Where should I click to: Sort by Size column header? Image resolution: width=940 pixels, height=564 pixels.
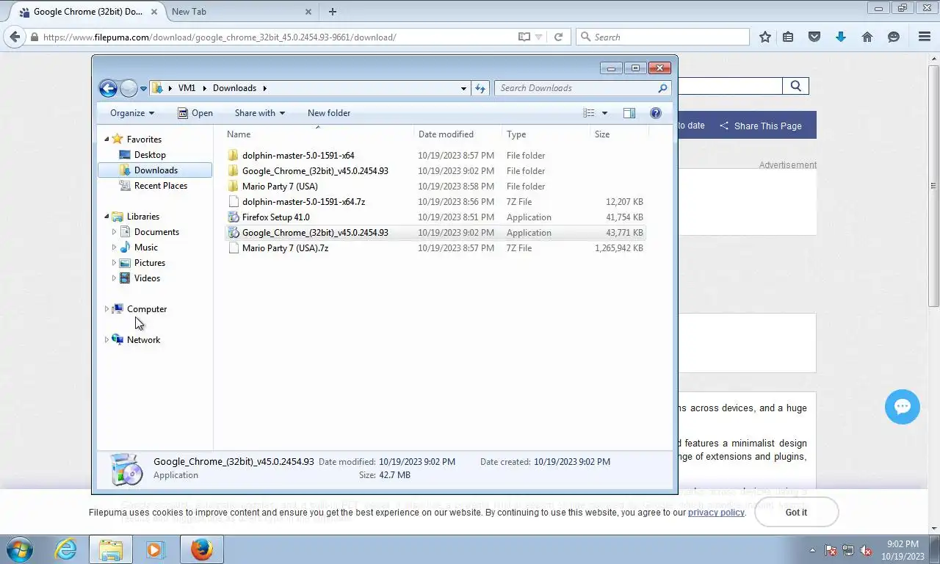(619, 134)
